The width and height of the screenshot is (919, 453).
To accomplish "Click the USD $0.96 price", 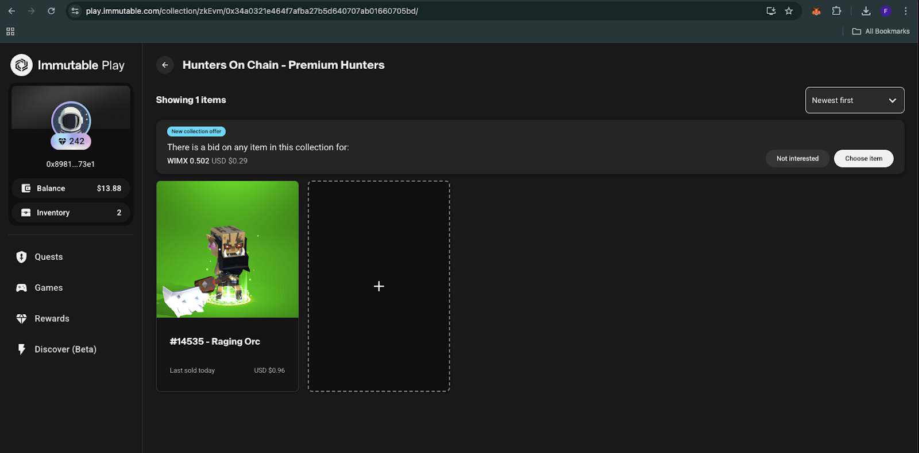I will [269, 370].
